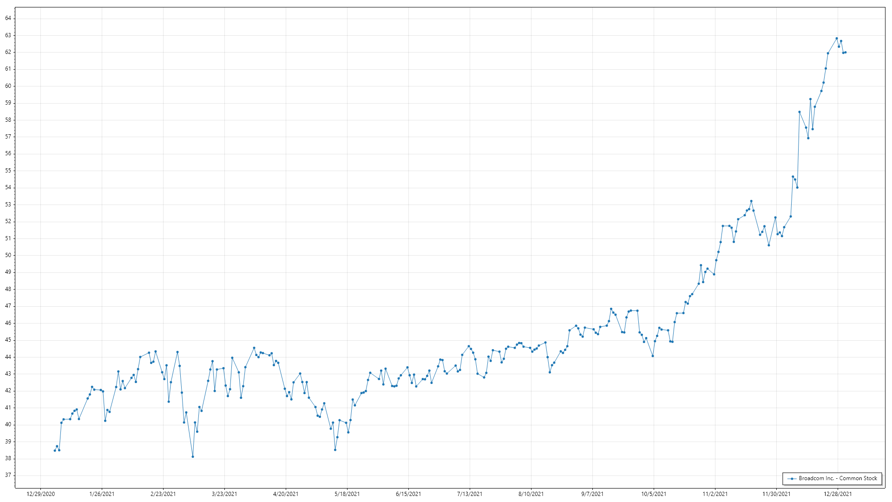Click the blue legend line marker icon
Viewport: 892px width, 502px height.
pyautogui.click(x=792, y=478)
